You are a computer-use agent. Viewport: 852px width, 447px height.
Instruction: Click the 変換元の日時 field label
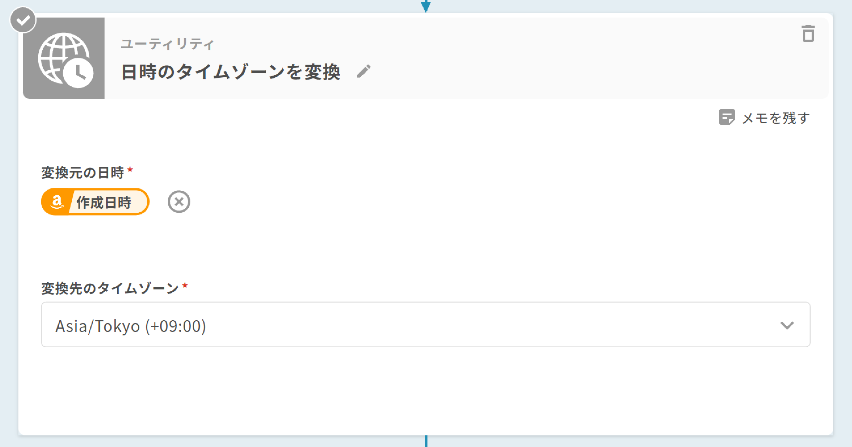pyautogui.click(x=83, y=173)
